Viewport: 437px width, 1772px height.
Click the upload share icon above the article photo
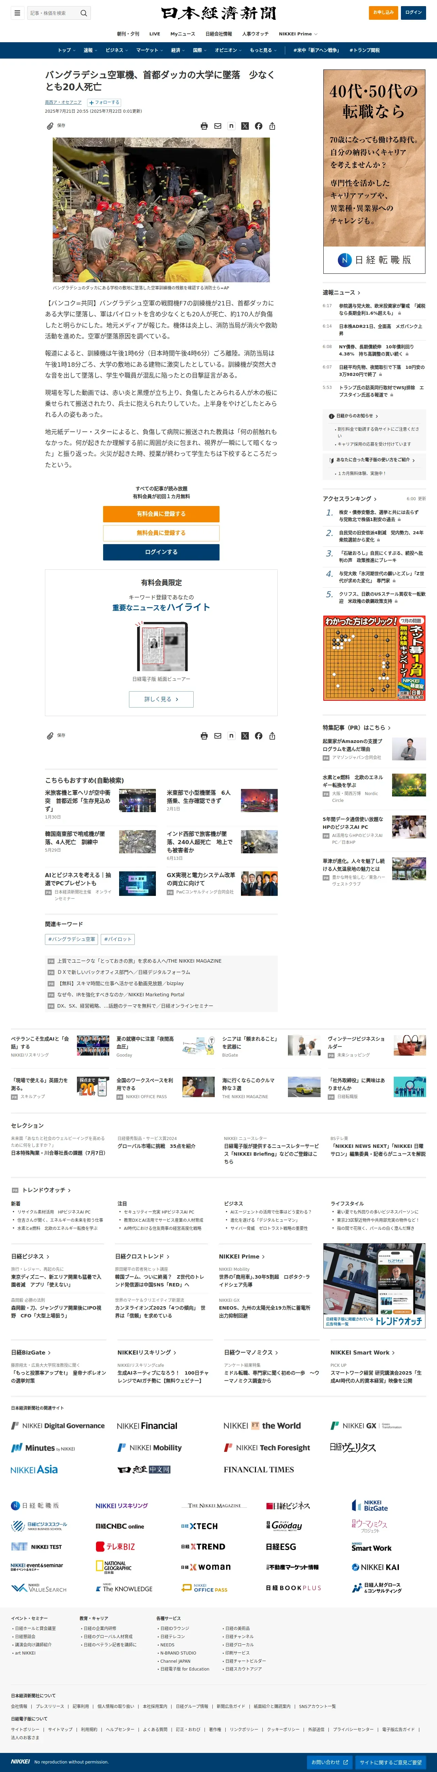coord(272,126)
